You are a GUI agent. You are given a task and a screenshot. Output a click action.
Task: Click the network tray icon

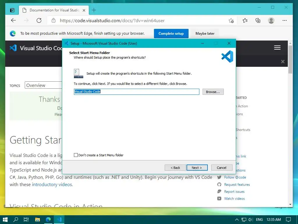click(244, 220)
